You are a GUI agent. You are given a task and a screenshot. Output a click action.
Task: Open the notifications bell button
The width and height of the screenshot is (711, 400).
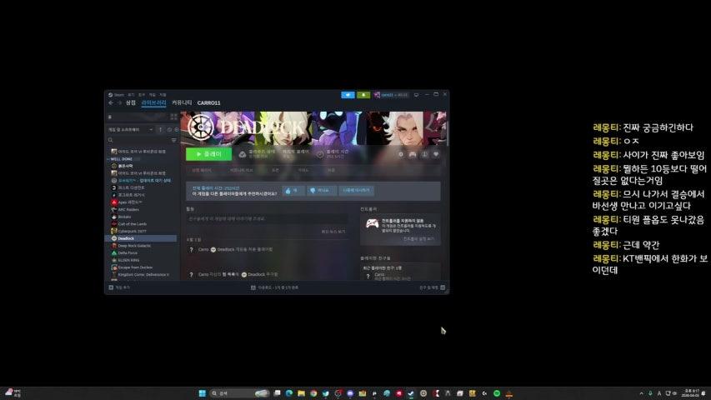(x=363, y=95)
